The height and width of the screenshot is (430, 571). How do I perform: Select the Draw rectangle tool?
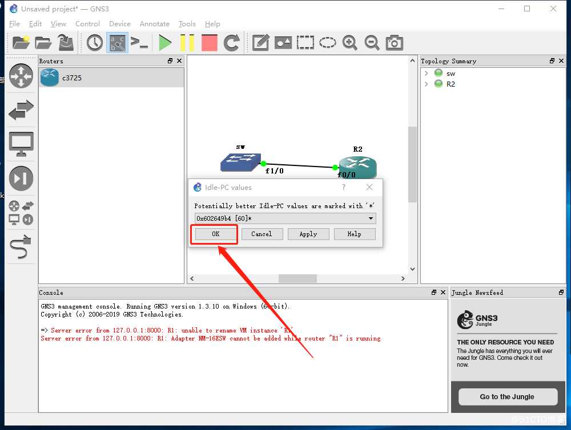click(305, 43)
